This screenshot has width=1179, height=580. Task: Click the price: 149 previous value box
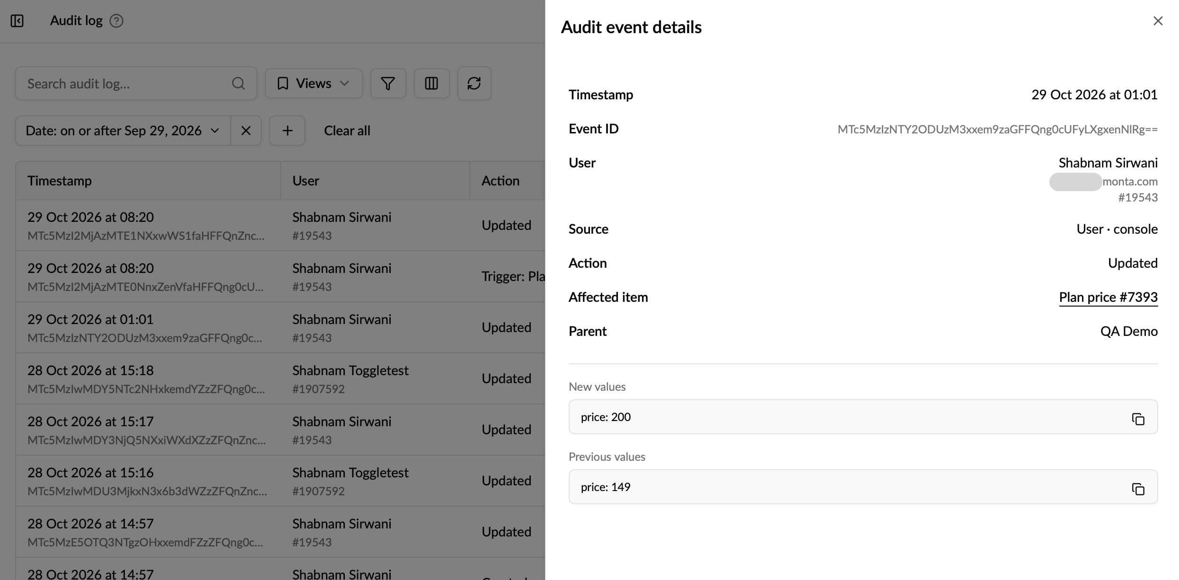(863, 487)
